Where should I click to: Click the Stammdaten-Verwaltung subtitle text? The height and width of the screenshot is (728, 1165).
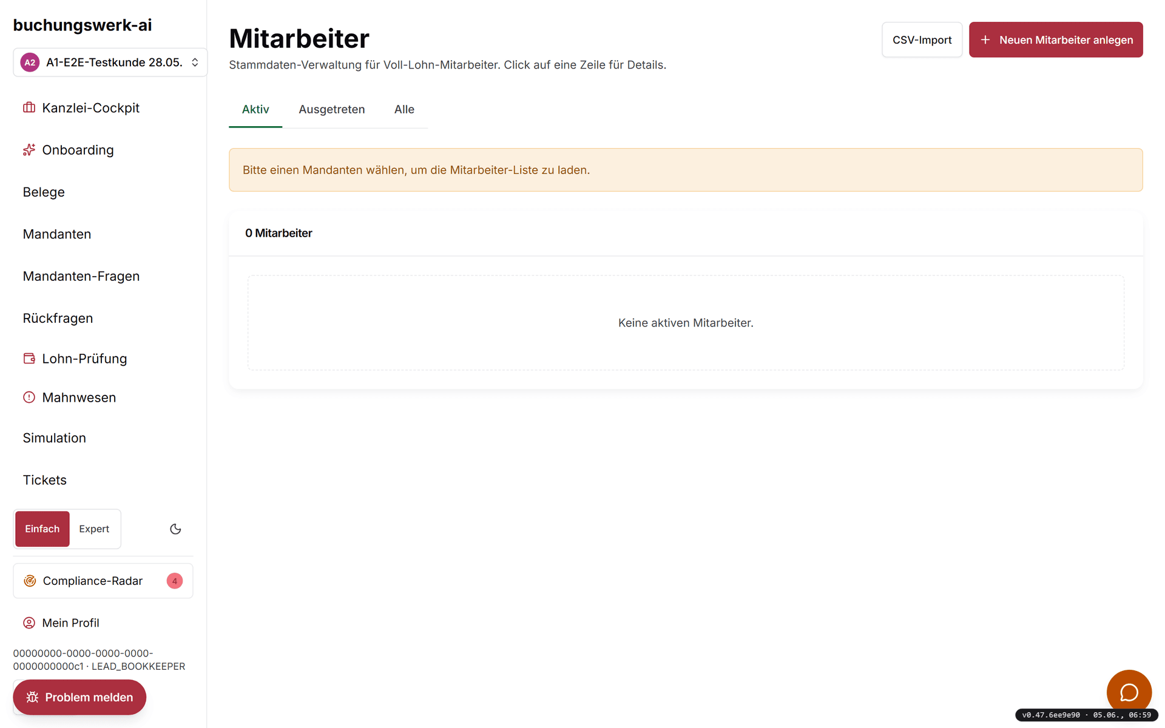pyautogui.click(x=448, y=65)
